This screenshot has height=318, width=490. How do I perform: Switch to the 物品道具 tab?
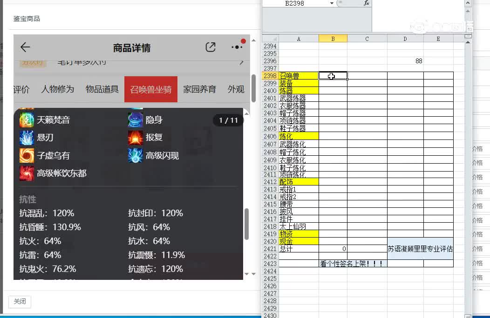pos(102,89)
